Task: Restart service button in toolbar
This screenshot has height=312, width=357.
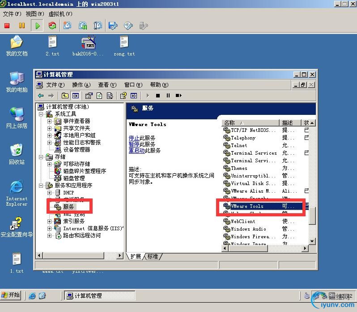Action: (178, 96)
